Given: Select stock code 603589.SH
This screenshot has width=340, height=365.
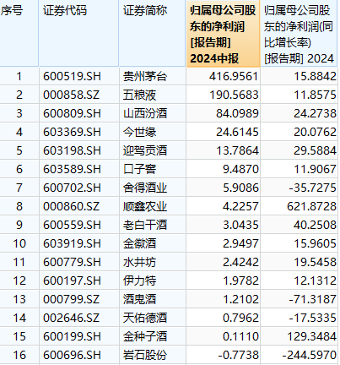Looking at the screenshot, I should pyautogui.click(x=72, y=169).
